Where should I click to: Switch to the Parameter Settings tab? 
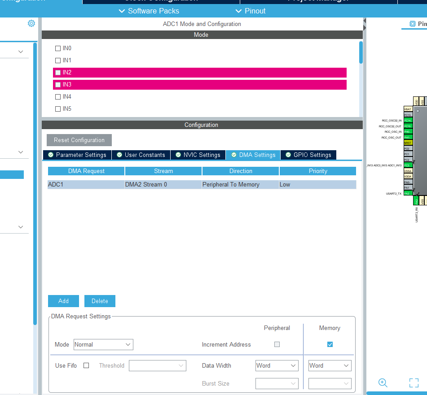77,155
